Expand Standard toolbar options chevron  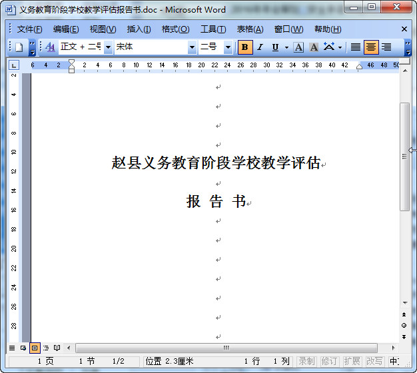pos(32,48)
